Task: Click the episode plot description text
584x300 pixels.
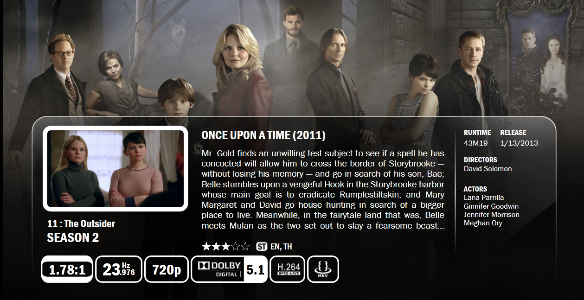Action: click(x=323, y=190)
